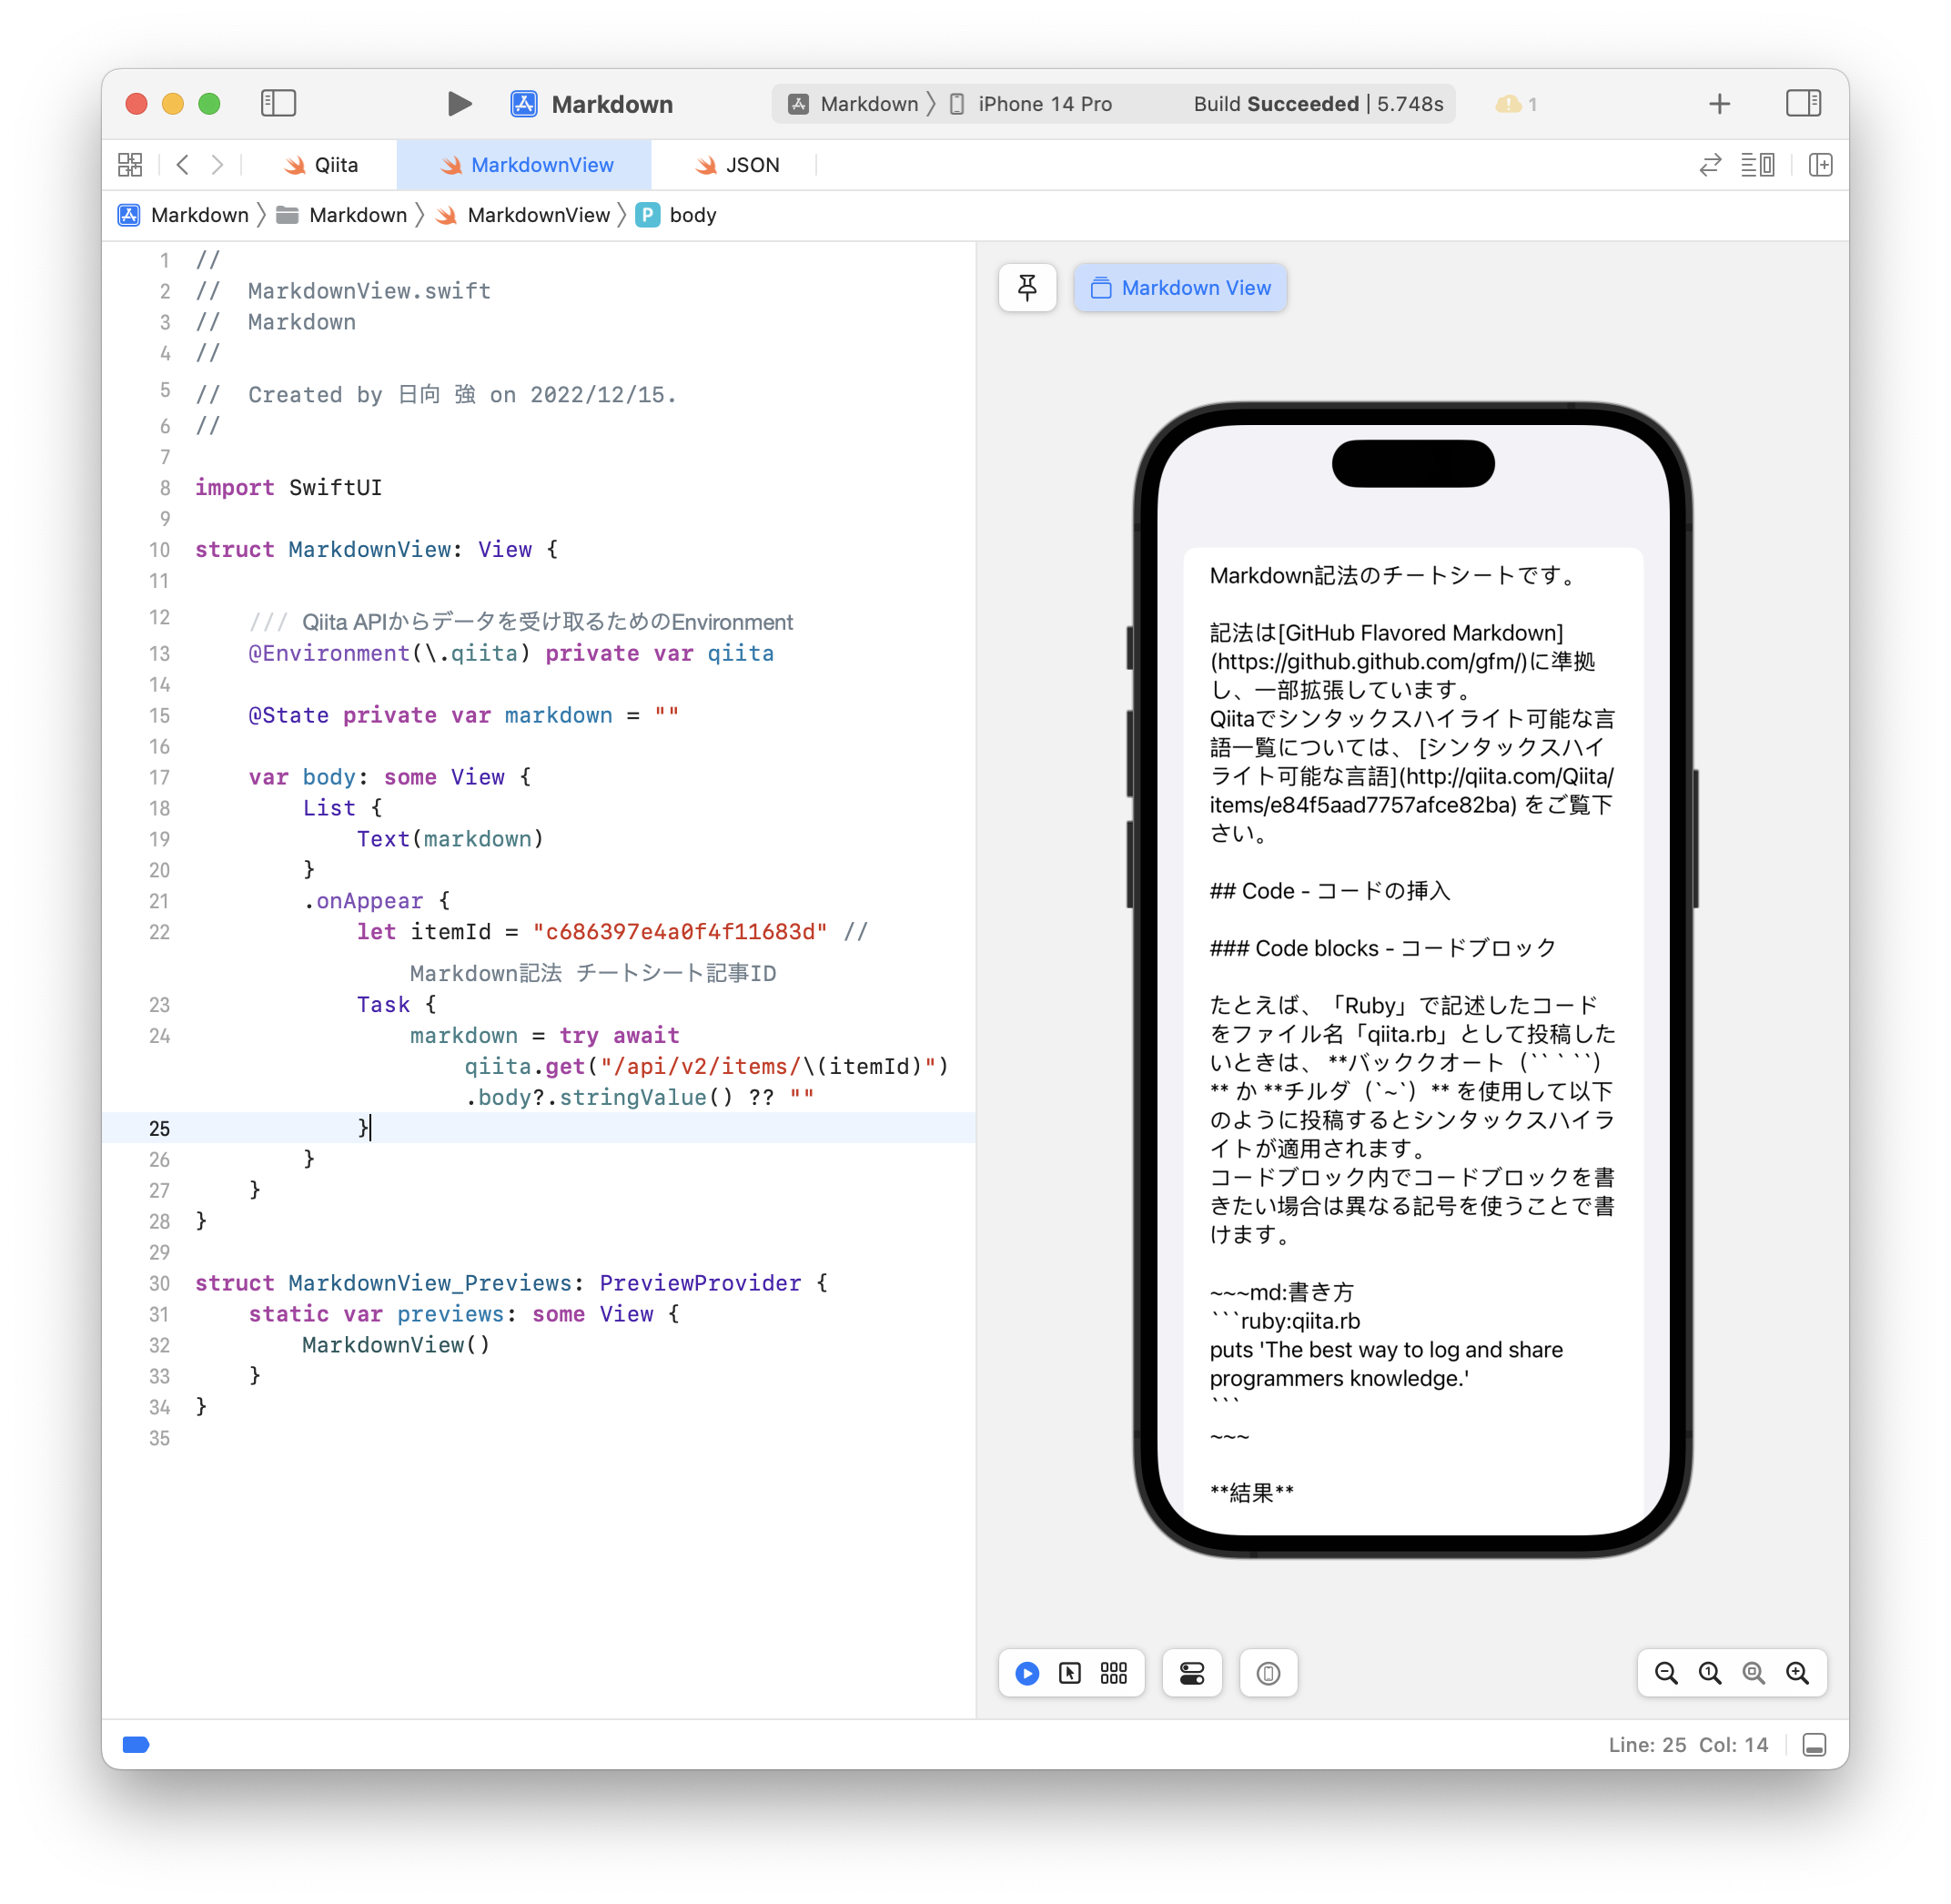Disable breakpoints via the bottom-left toggle
Screen dimensions: 1951x1904
click(x=137, y=1745)
